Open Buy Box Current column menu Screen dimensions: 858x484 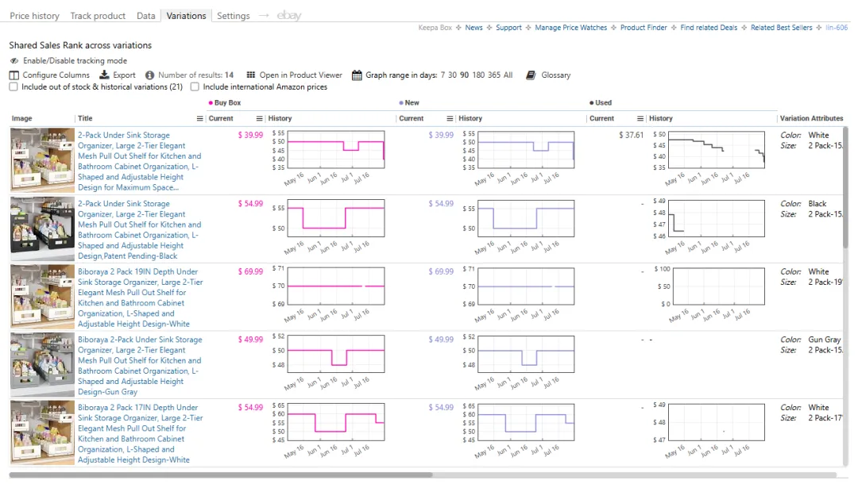tap(259, 119)
